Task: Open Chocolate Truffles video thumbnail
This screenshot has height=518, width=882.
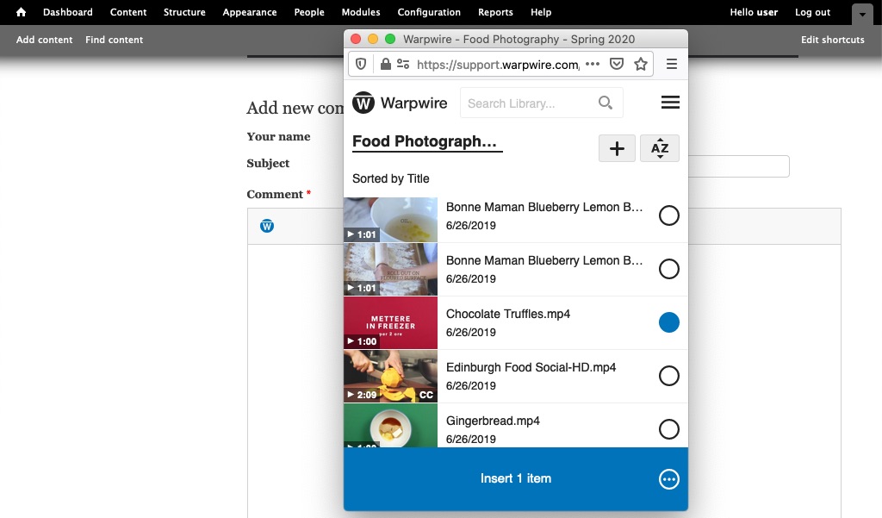Action: pyautogui.click(x=390, y=322)
